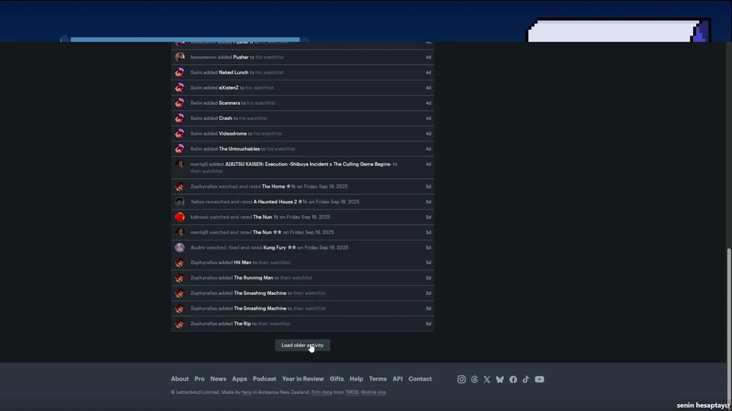
Task: Open the Scanners film link
Action: (229, 103)
